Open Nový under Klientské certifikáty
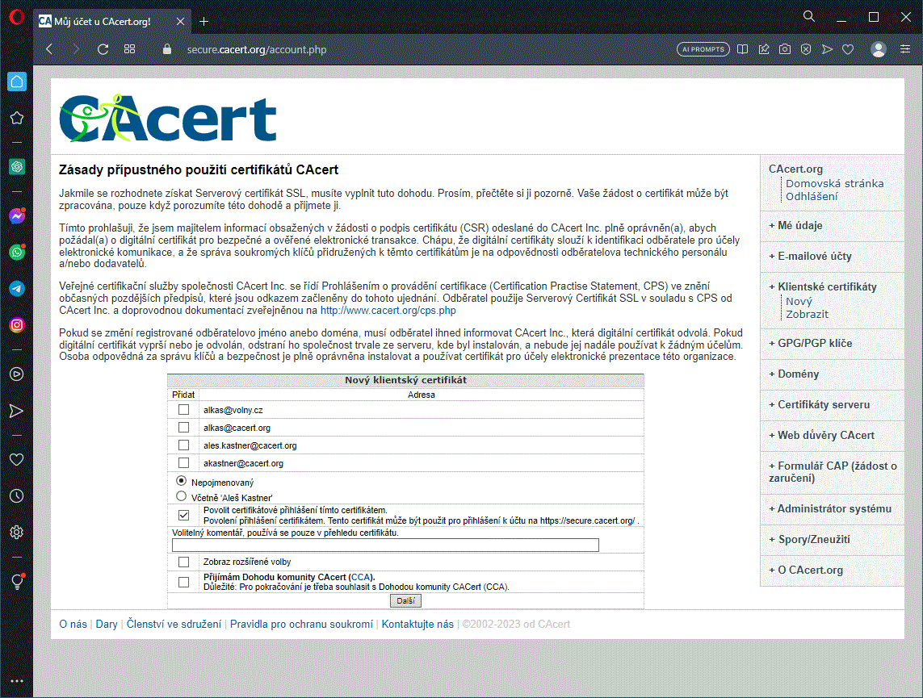 [x=799, y=301]
